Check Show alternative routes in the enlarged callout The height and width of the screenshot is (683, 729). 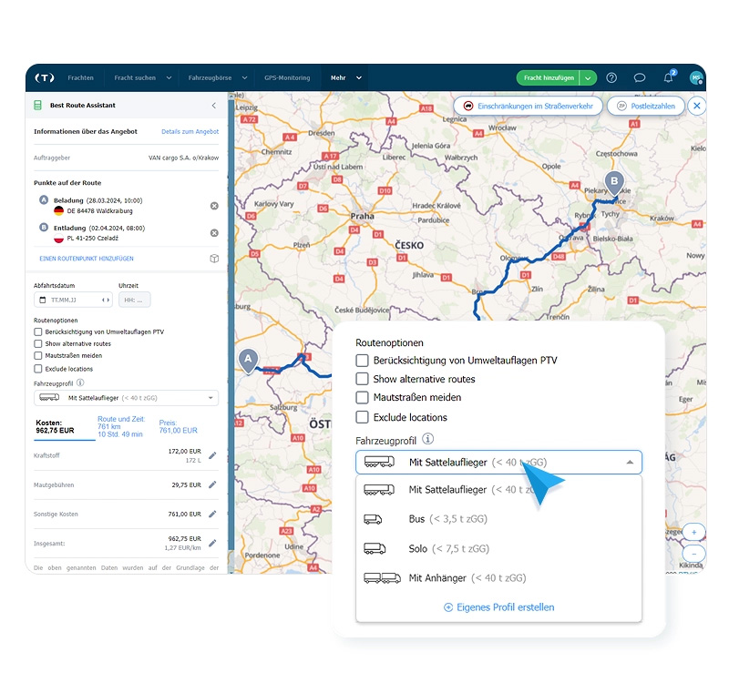pos(362,379)
